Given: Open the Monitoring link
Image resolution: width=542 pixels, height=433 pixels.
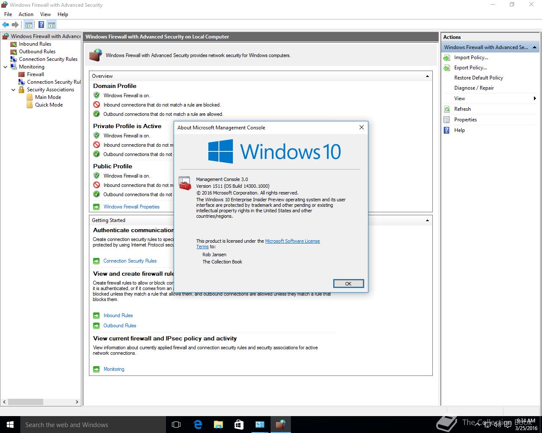Looking at the screenshot, I should 114,369.
